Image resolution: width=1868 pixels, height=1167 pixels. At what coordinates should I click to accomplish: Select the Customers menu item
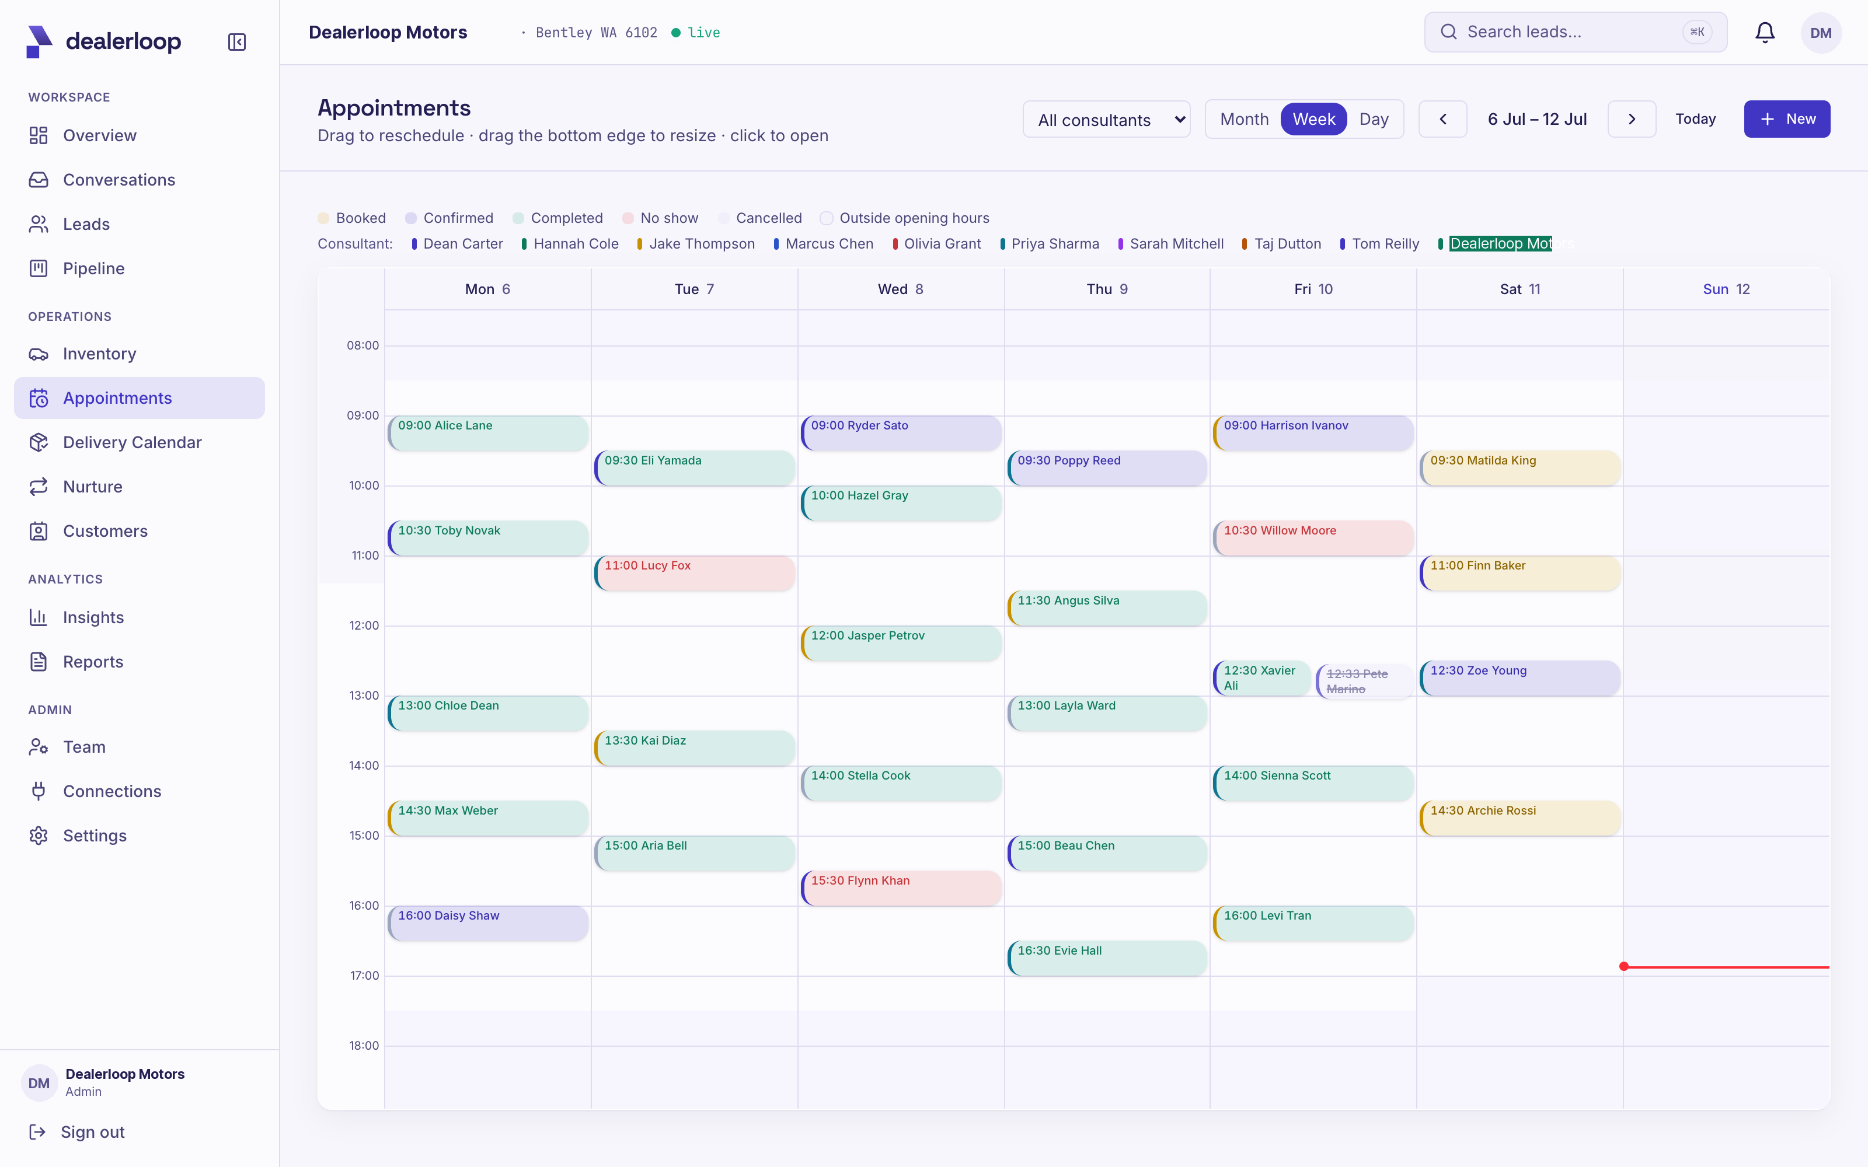click(x=139, y=531)
